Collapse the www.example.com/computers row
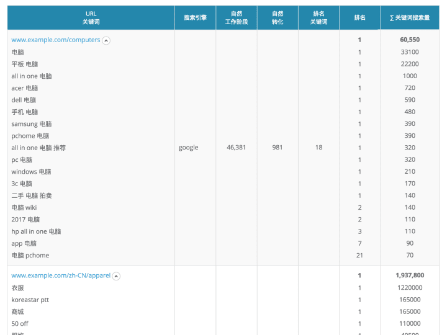 (106, 40)
